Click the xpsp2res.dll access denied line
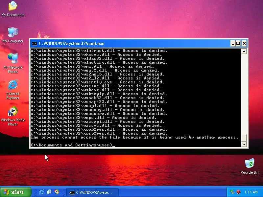The height and width of the screenshot is (197, 263). [x=99, y=133]
